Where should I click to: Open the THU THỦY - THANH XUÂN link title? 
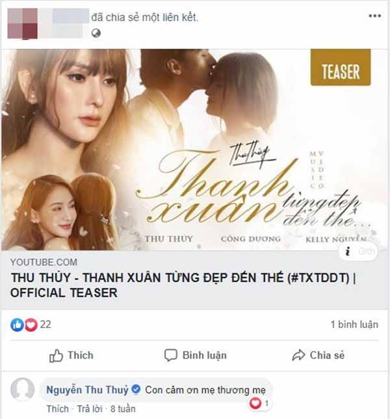click(x=183, y=285)
